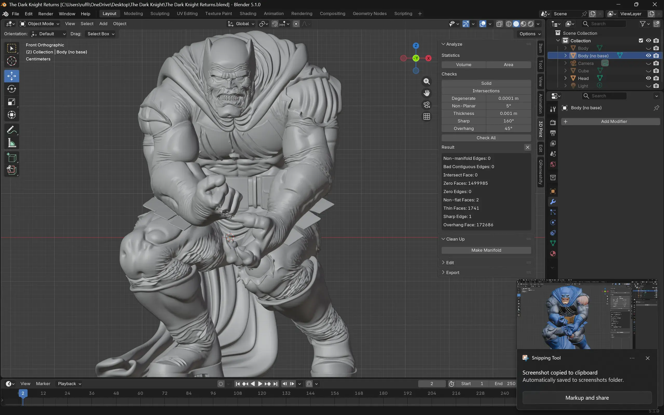664x415 pixels.
Task: Show the hidden Cube object in viewport
Action: click(648, 71)
